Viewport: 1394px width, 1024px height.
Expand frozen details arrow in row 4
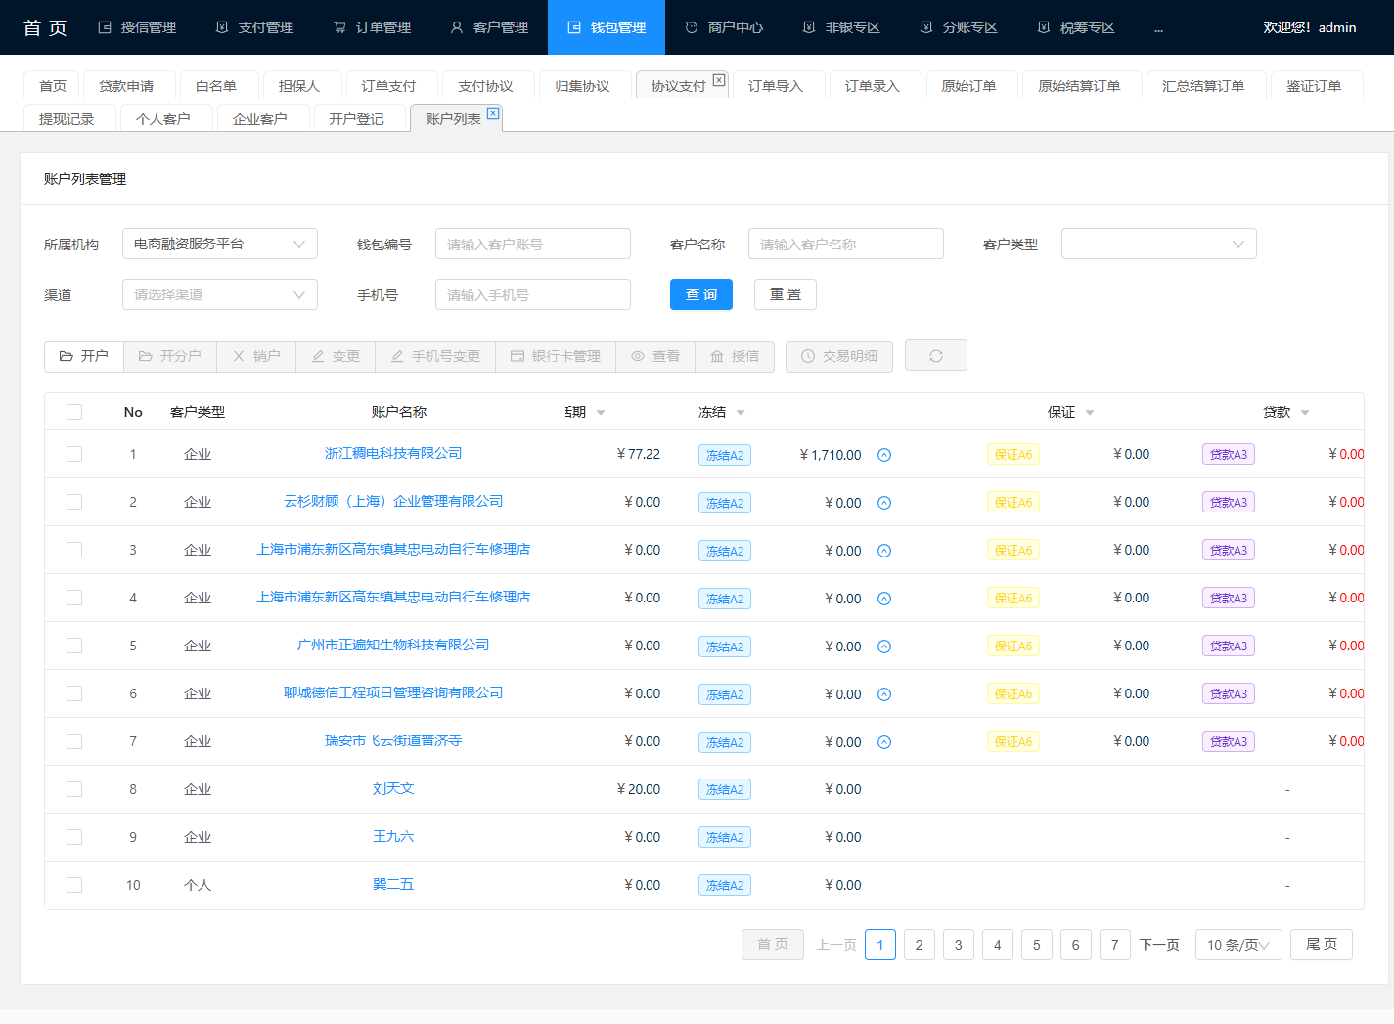(x=884, y=599)
